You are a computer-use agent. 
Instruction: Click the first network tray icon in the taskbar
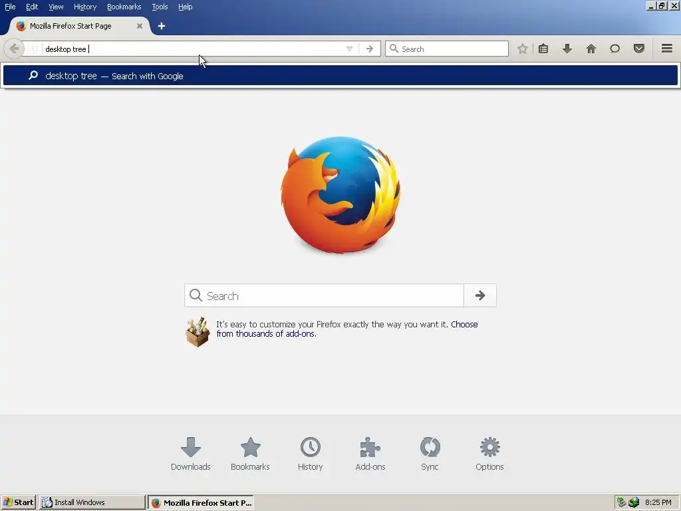[x=622, y=502]
